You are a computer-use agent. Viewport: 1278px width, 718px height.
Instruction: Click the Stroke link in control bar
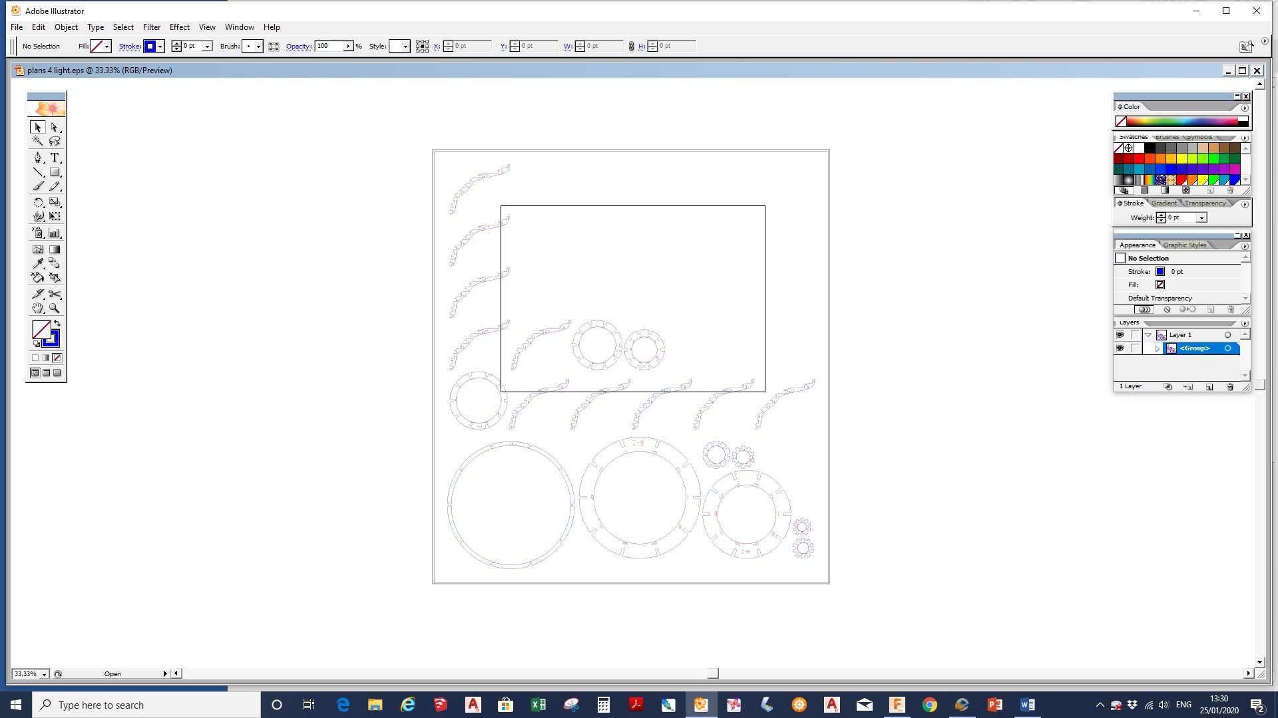point(129,47)
